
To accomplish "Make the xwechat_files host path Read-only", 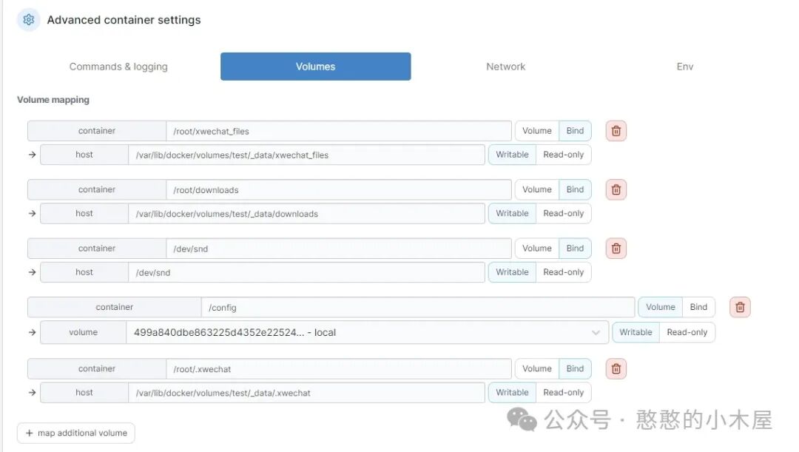I will pos(564,155).
